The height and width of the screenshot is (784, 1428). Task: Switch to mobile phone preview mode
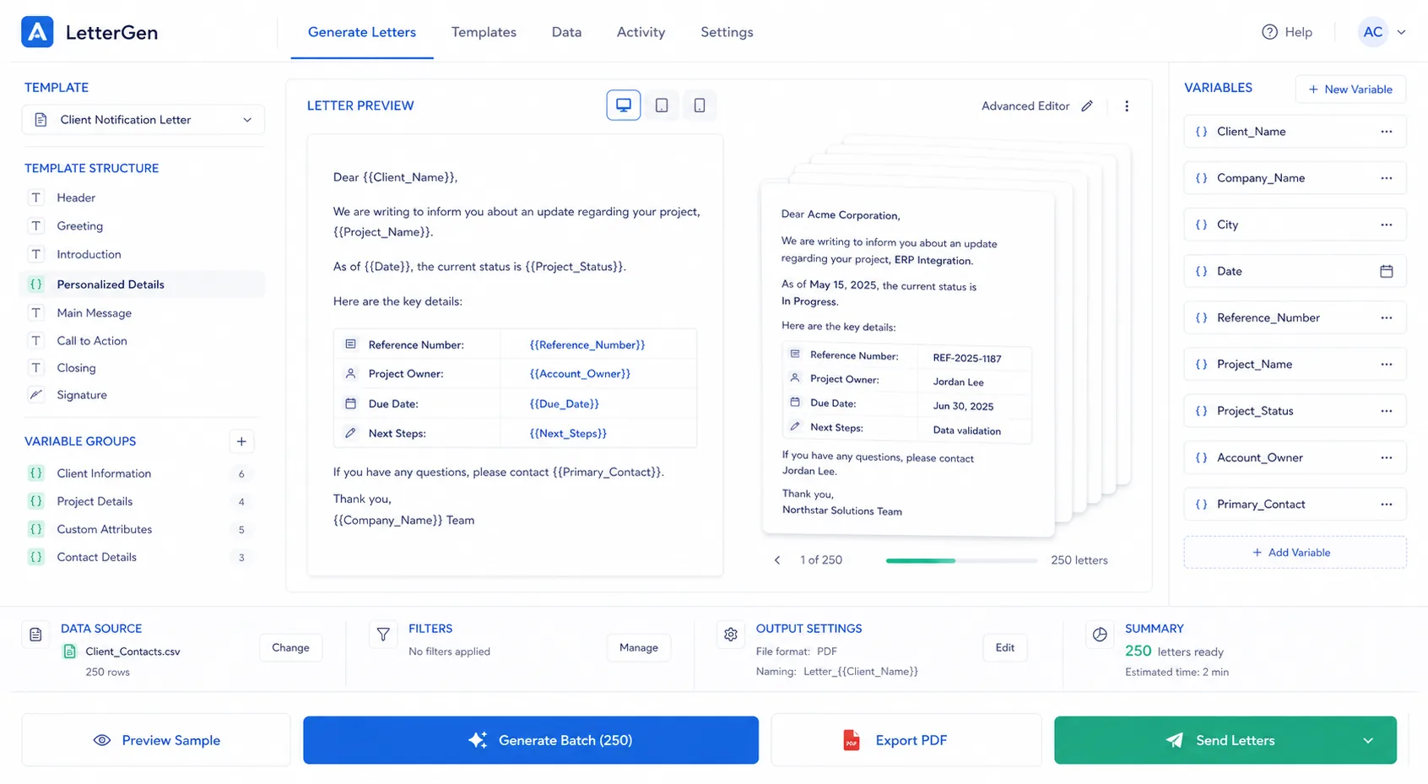pyautogui.click(x=700, y=105)
